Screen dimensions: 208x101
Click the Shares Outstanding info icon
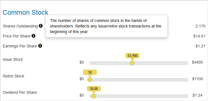41,26
